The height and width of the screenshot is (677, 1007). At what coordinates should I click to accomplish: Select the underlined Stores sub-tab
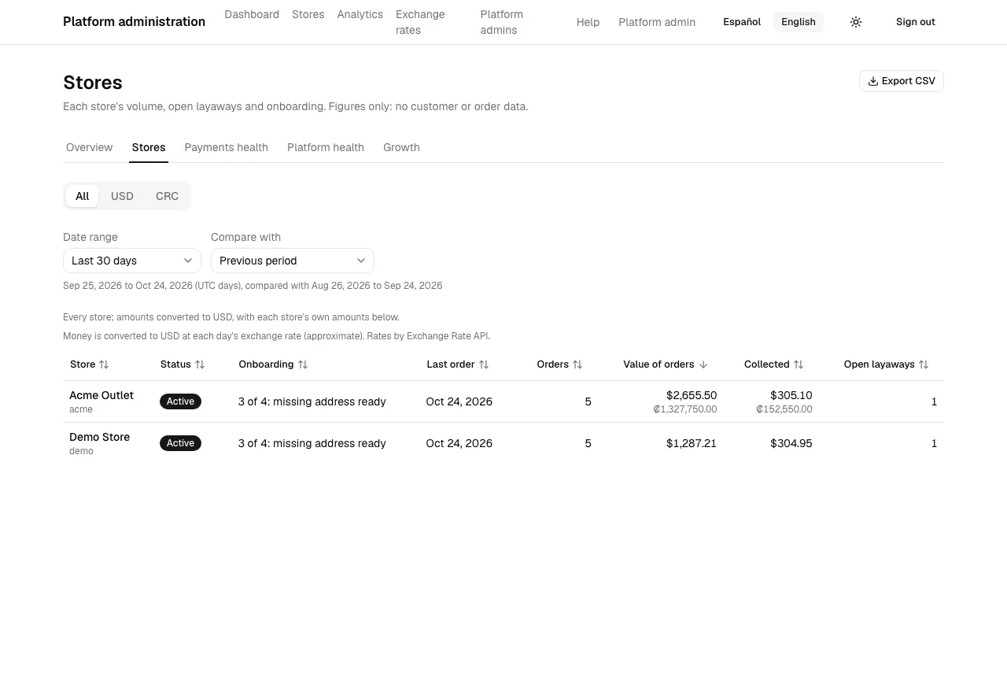(x=149, y=147)
